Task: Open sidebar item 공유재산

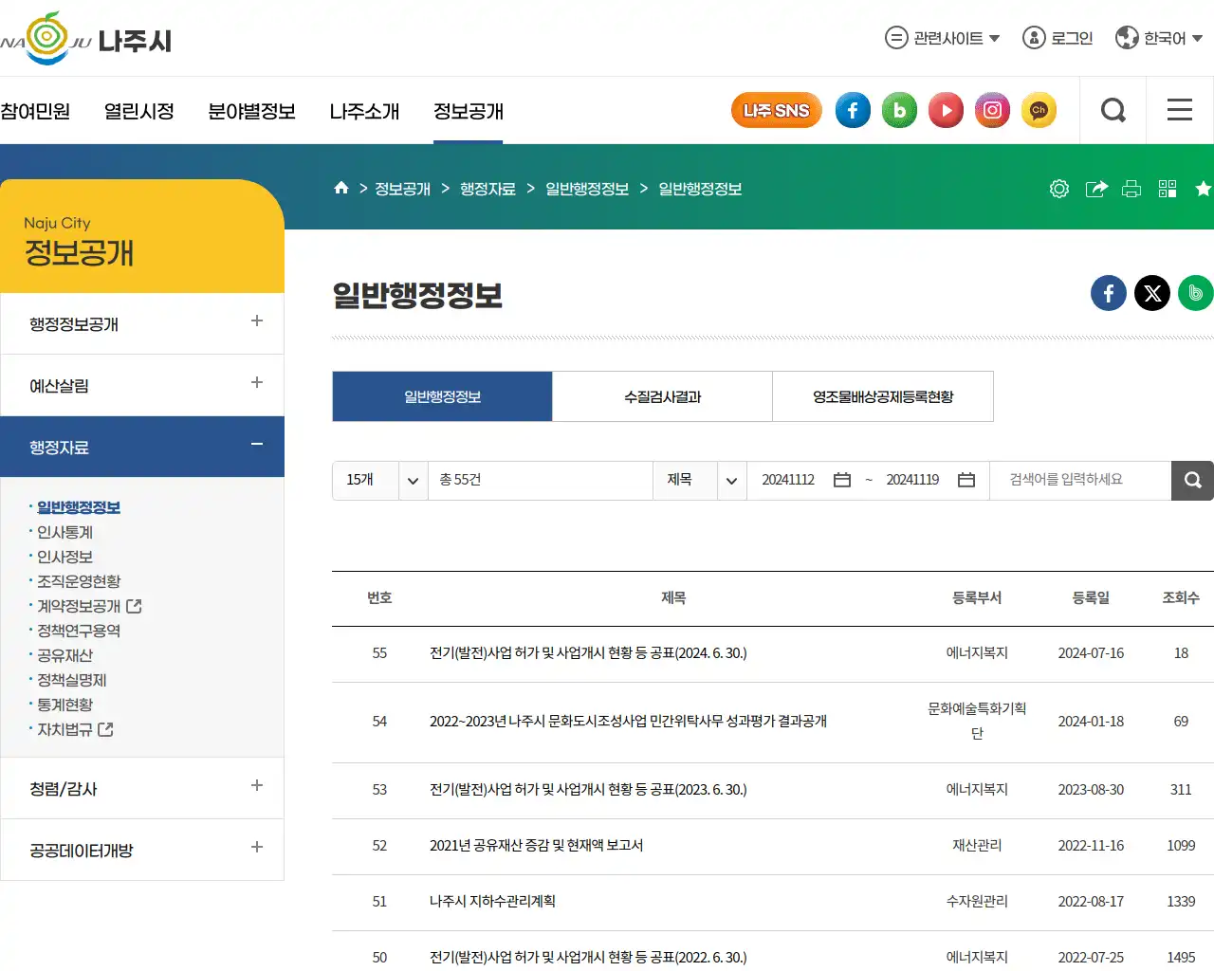Action: tap(64, 655)
